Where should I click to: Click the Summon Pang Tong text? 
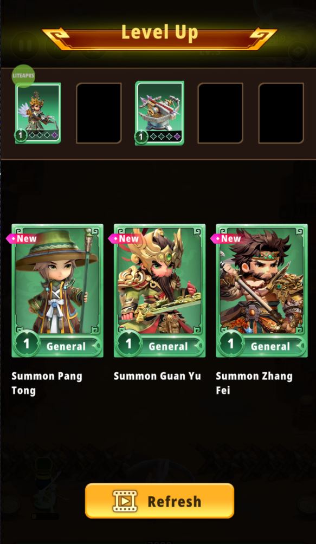47,383
